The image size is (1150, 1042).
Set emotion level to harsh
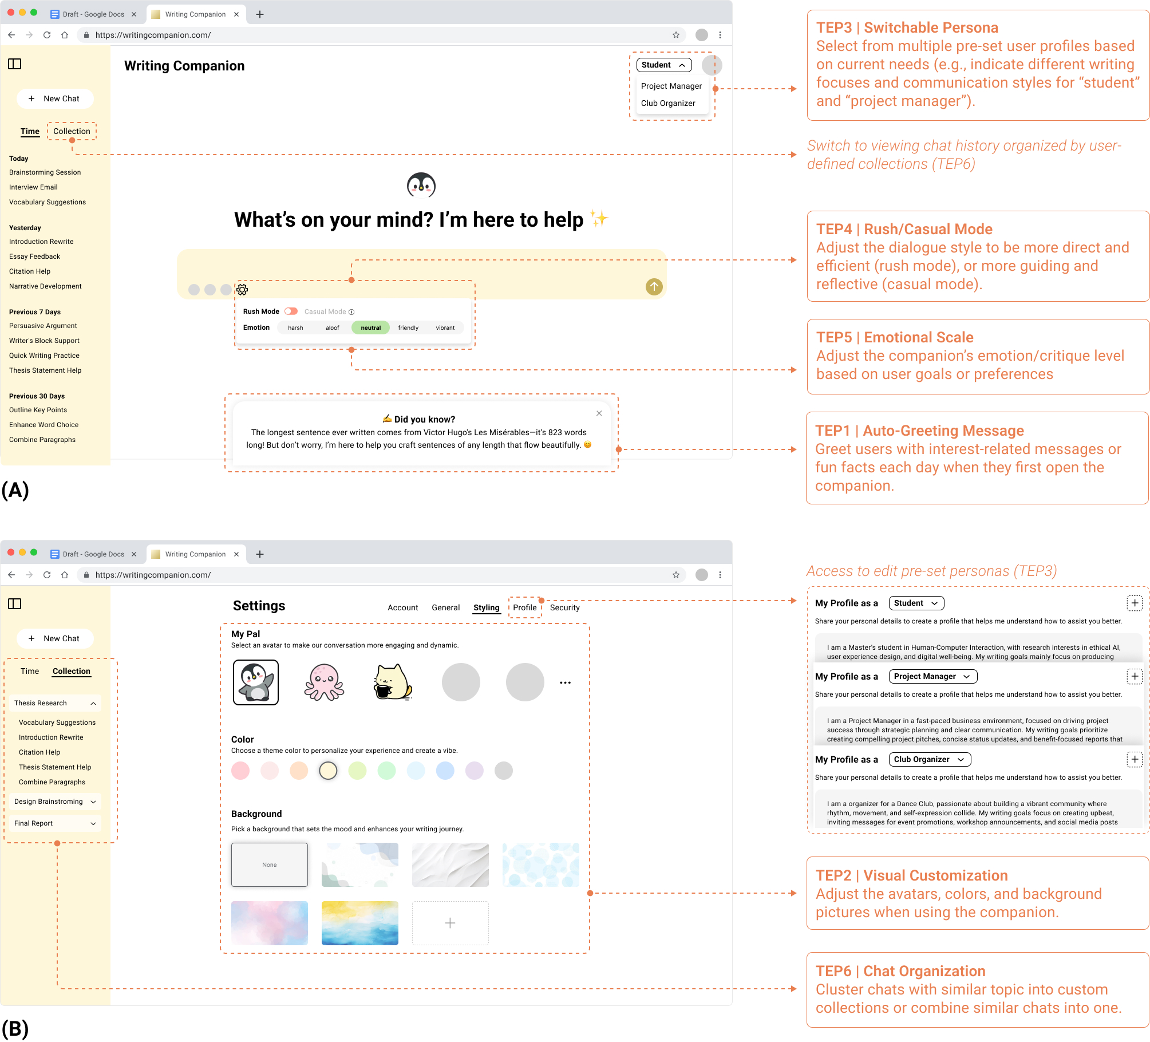pos(295,328)
